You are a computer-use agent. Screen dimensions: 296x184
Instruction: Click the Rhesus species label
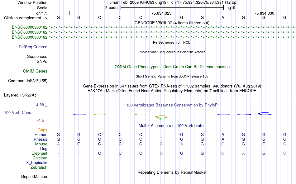(41, 139)
